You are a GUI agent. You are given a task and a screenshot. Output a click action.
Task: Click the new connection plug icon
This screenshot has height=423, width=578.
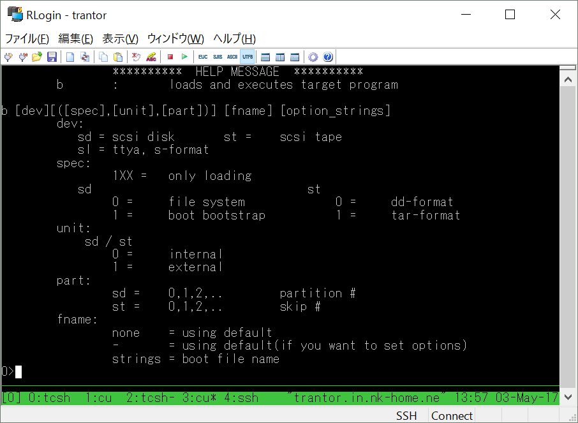point(8,57)
